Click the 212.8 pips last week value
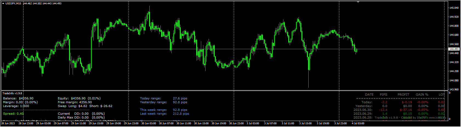 (181, 114)
